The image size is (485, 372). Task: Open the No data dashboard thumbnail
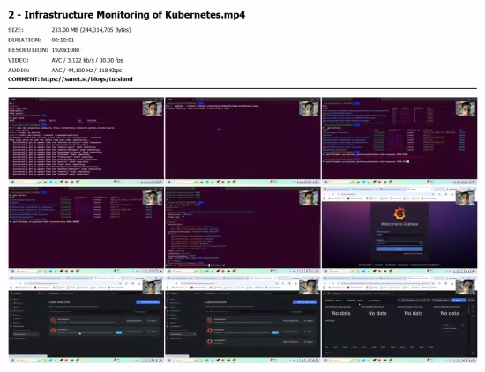(399, 319)
